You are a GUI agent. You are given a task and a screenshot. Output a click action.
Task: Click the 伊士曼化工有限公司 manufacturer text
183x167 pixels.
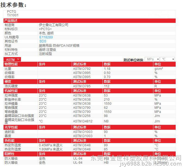[x=53, y=25]
